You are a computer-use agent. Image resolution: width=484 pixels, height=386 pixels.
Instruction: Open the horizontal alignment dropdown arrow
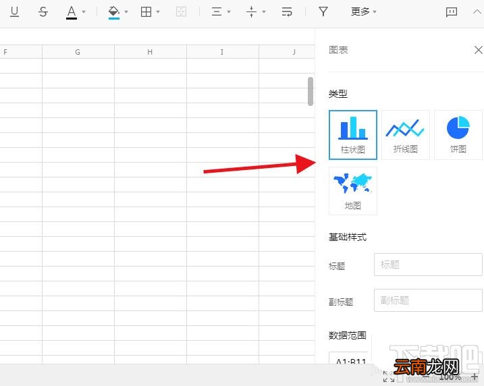[229, 12]
